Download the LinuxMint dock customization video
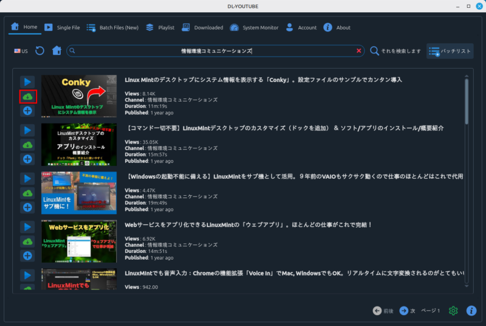 (x=28, y=145)
